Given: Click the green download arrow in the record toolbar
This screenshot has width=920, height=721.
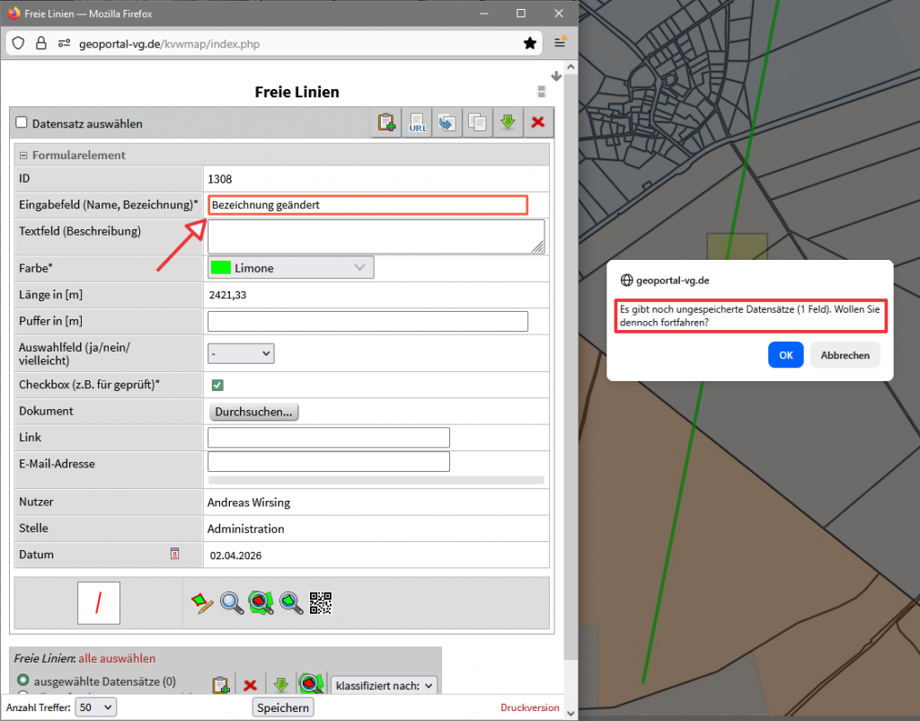Looking at the screenshot, I should point(508,123).
